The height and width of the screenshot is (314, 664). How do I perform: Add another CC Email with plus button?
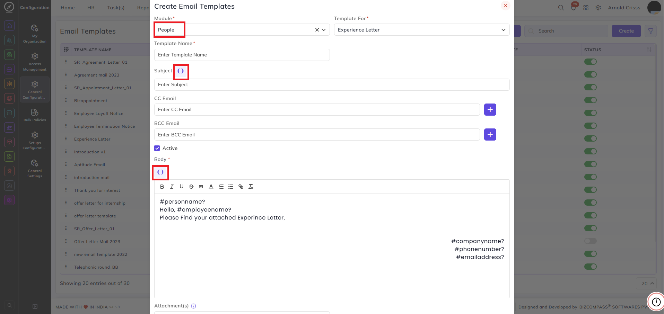490,109
